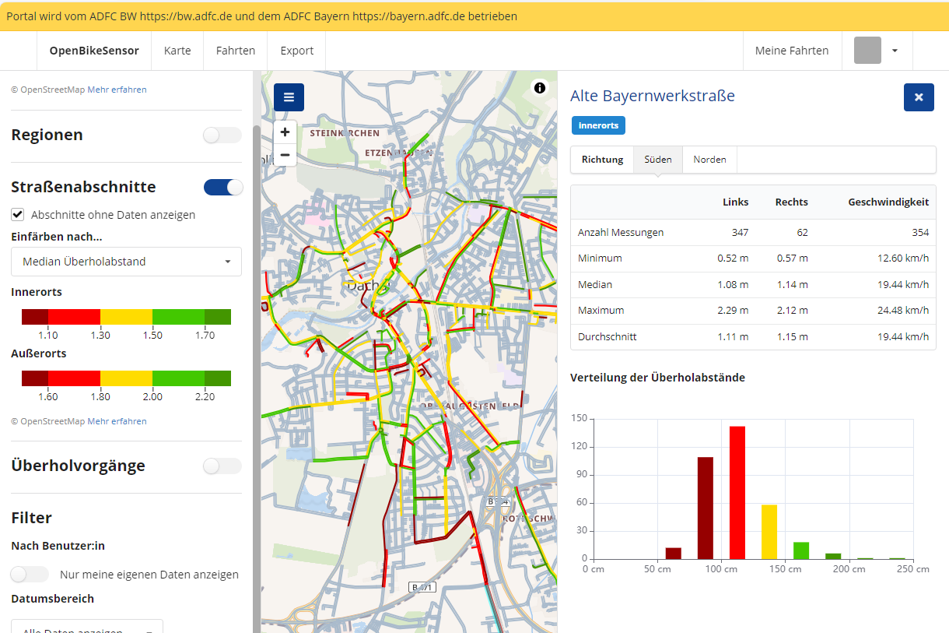949x633 pixels.
Task: Click the Maximum Rechts value 2.12 m
Action: point(793,311)
